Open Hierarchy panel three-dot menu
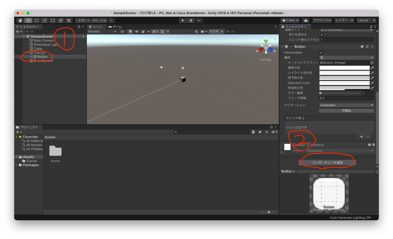This screenshot has height=239, width=393. [x=83, y=27]
